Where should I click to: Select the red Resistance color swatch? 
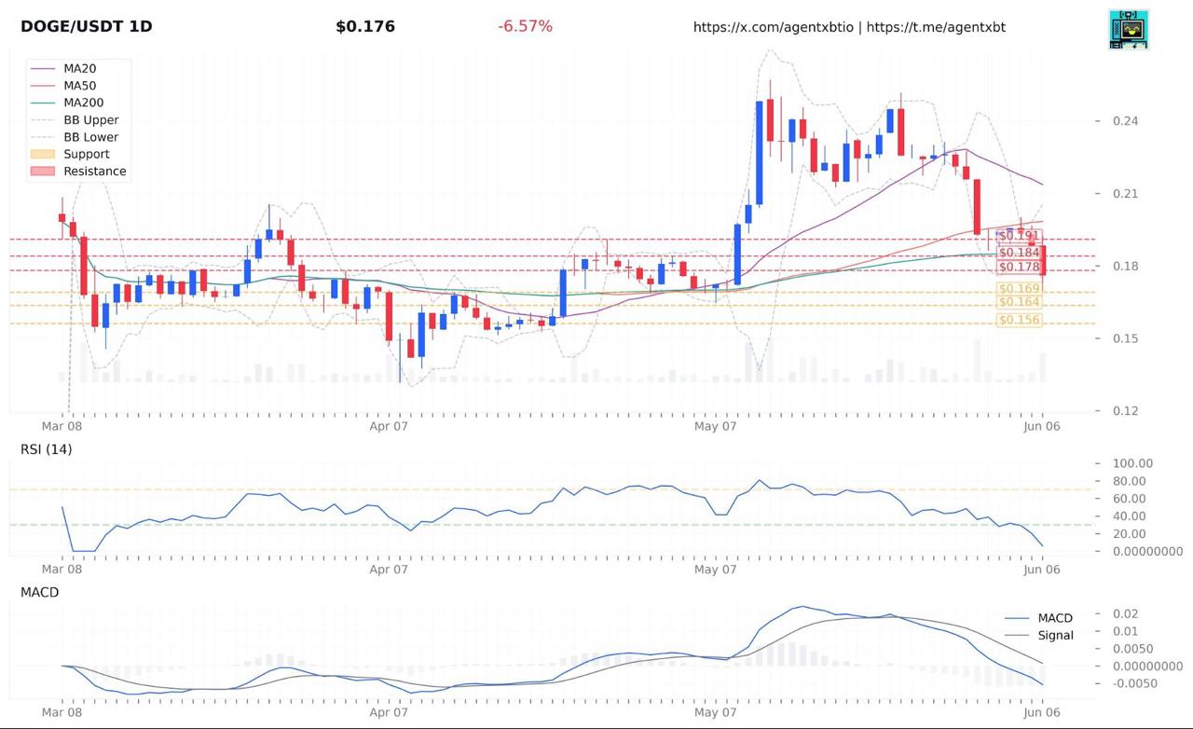43,172
